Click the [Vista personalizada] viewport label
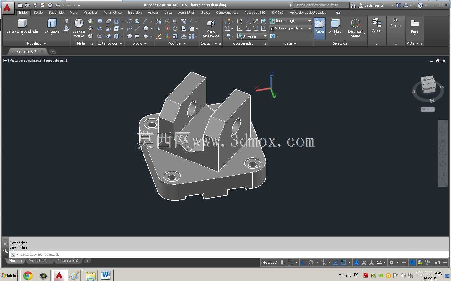Screen dimensions: 451x281 26,60
